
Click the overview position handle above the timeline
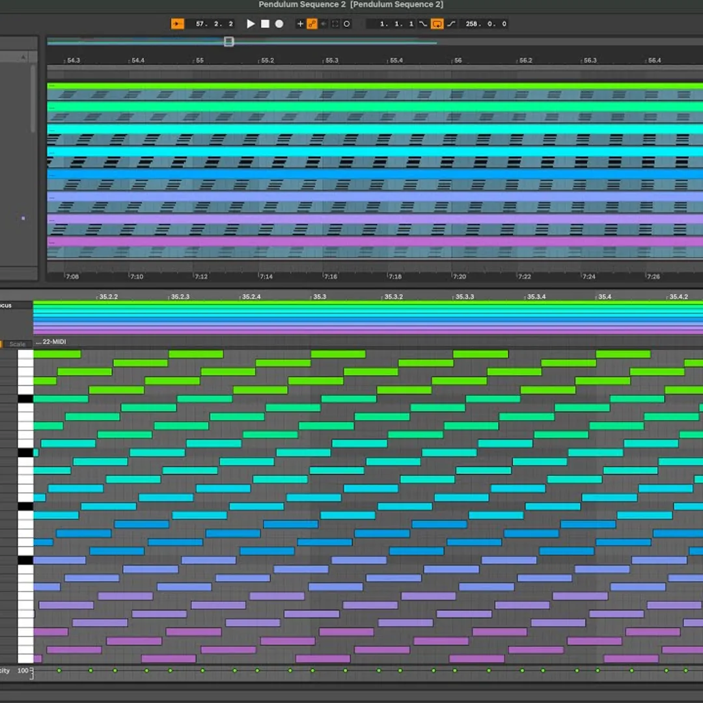[x=228, y=42]
